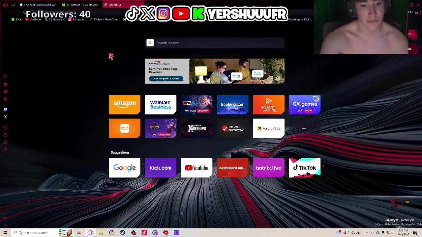
Task: Open History clock icon in sidebar
Action: pyautogui.click(x=5, y=135)
